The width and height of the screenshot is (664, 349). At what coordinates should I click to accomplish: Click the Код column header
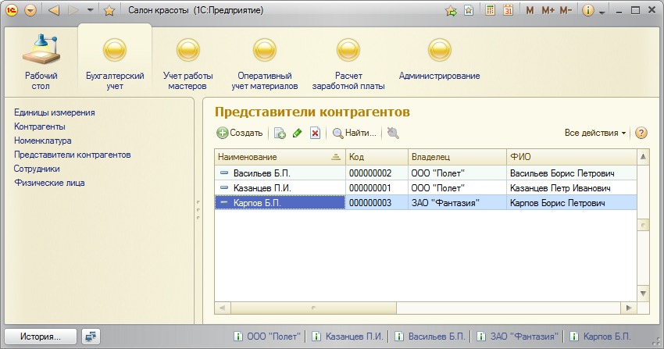377,157
